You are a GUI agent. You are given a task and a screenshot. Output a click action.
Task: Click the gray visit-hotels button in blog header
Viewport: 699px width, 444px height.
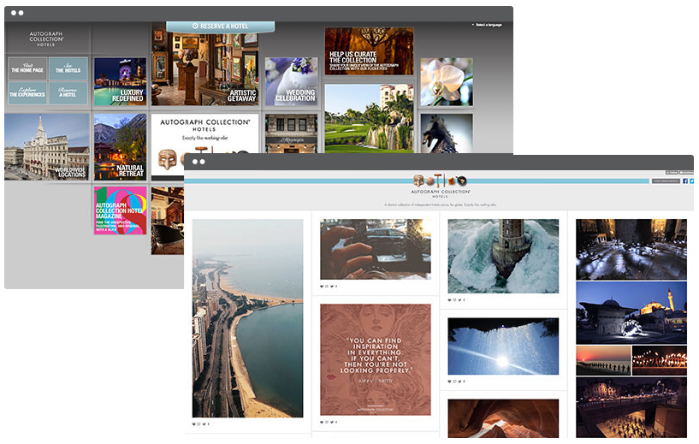pyautogui.click(x=666, y=181)
